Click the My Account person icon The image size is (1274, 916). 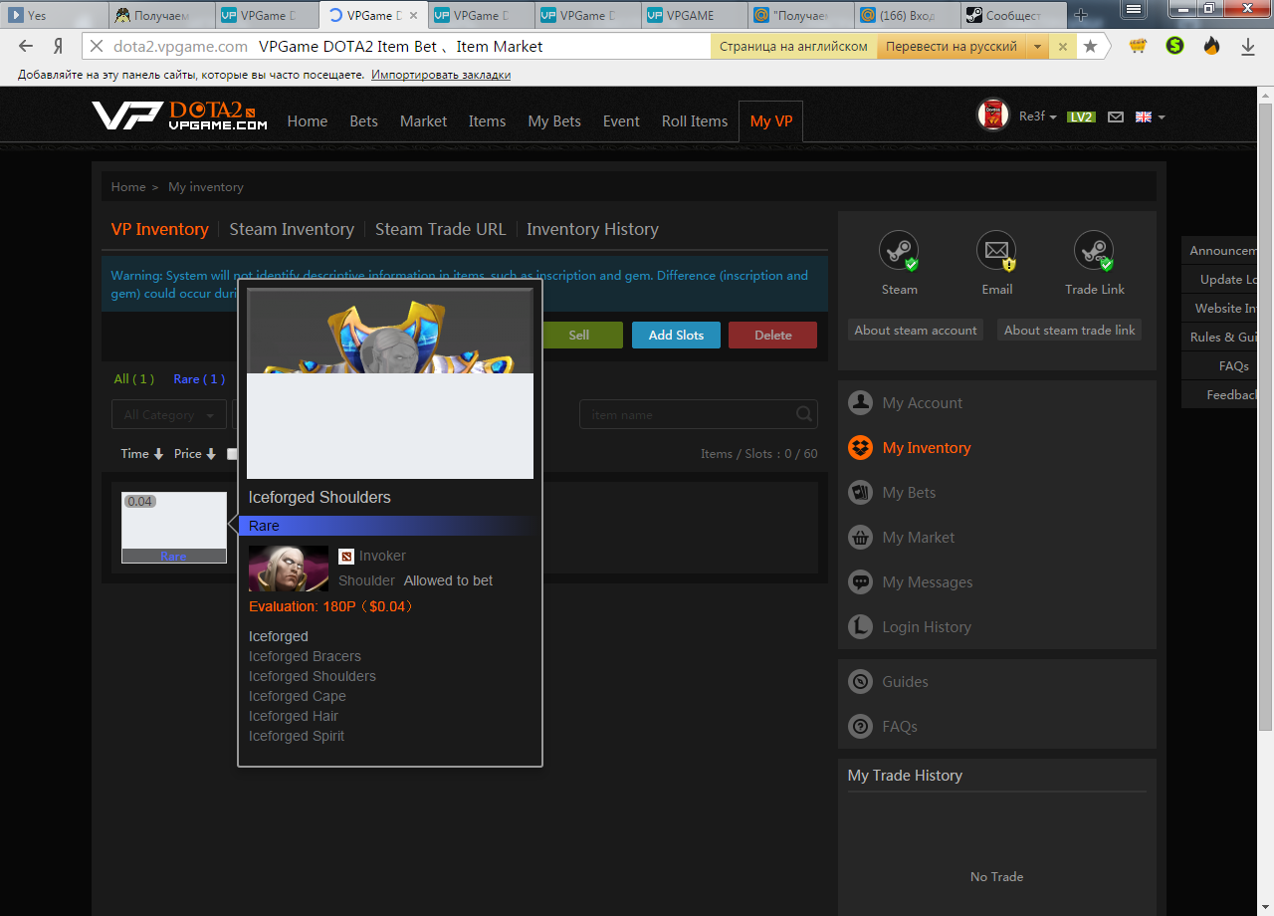pyautogui.click(x=860, y=403)
